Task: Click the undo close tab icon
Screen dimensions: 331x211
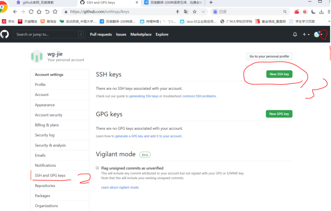Action: coord(47,11)
